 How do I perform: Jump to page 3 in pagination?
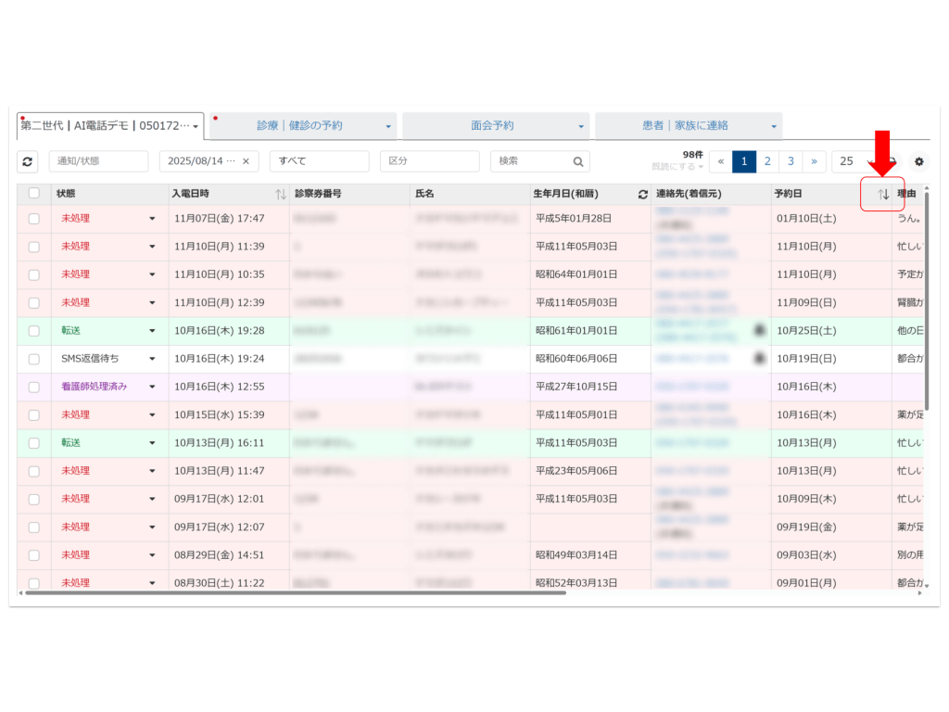click(x=791, y=161)
